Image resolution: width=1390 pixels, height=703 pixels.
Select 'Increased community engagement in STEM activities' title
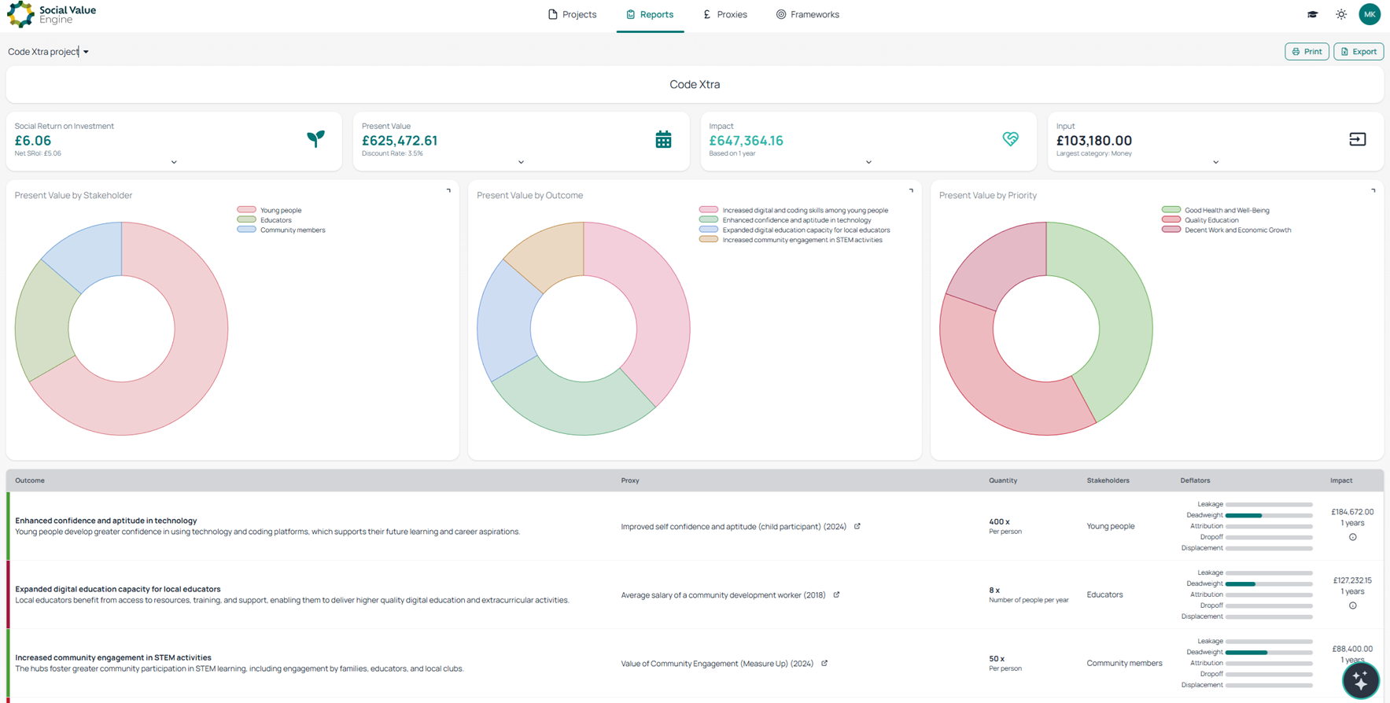113,657
